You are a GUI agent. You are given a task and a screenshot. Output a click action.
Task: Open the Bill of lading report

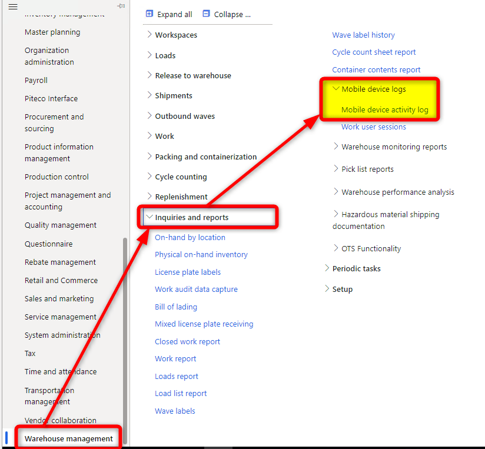coord(175,307)
